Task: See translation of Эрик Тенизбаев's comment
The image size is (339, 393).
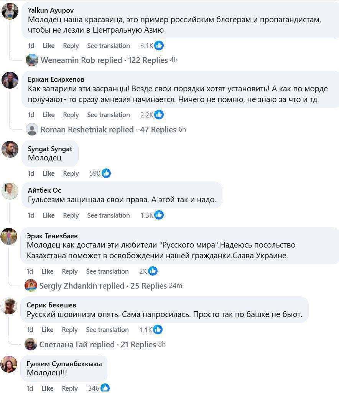Action: pyautogui.click(x=107, y=271)
